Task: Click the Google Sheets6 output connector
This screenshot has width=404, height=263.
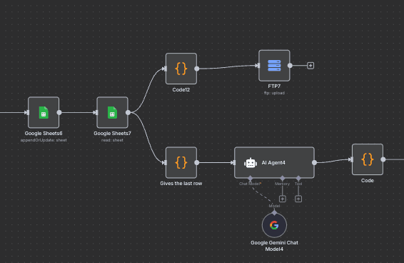Action: [x=59, y=112]
